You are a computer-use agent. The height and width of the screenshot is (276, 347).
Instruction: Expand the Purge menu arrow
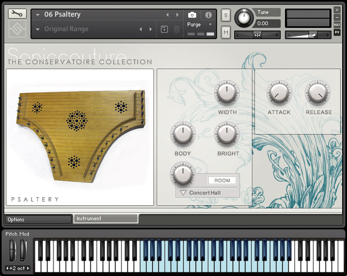tap(210, 25)
